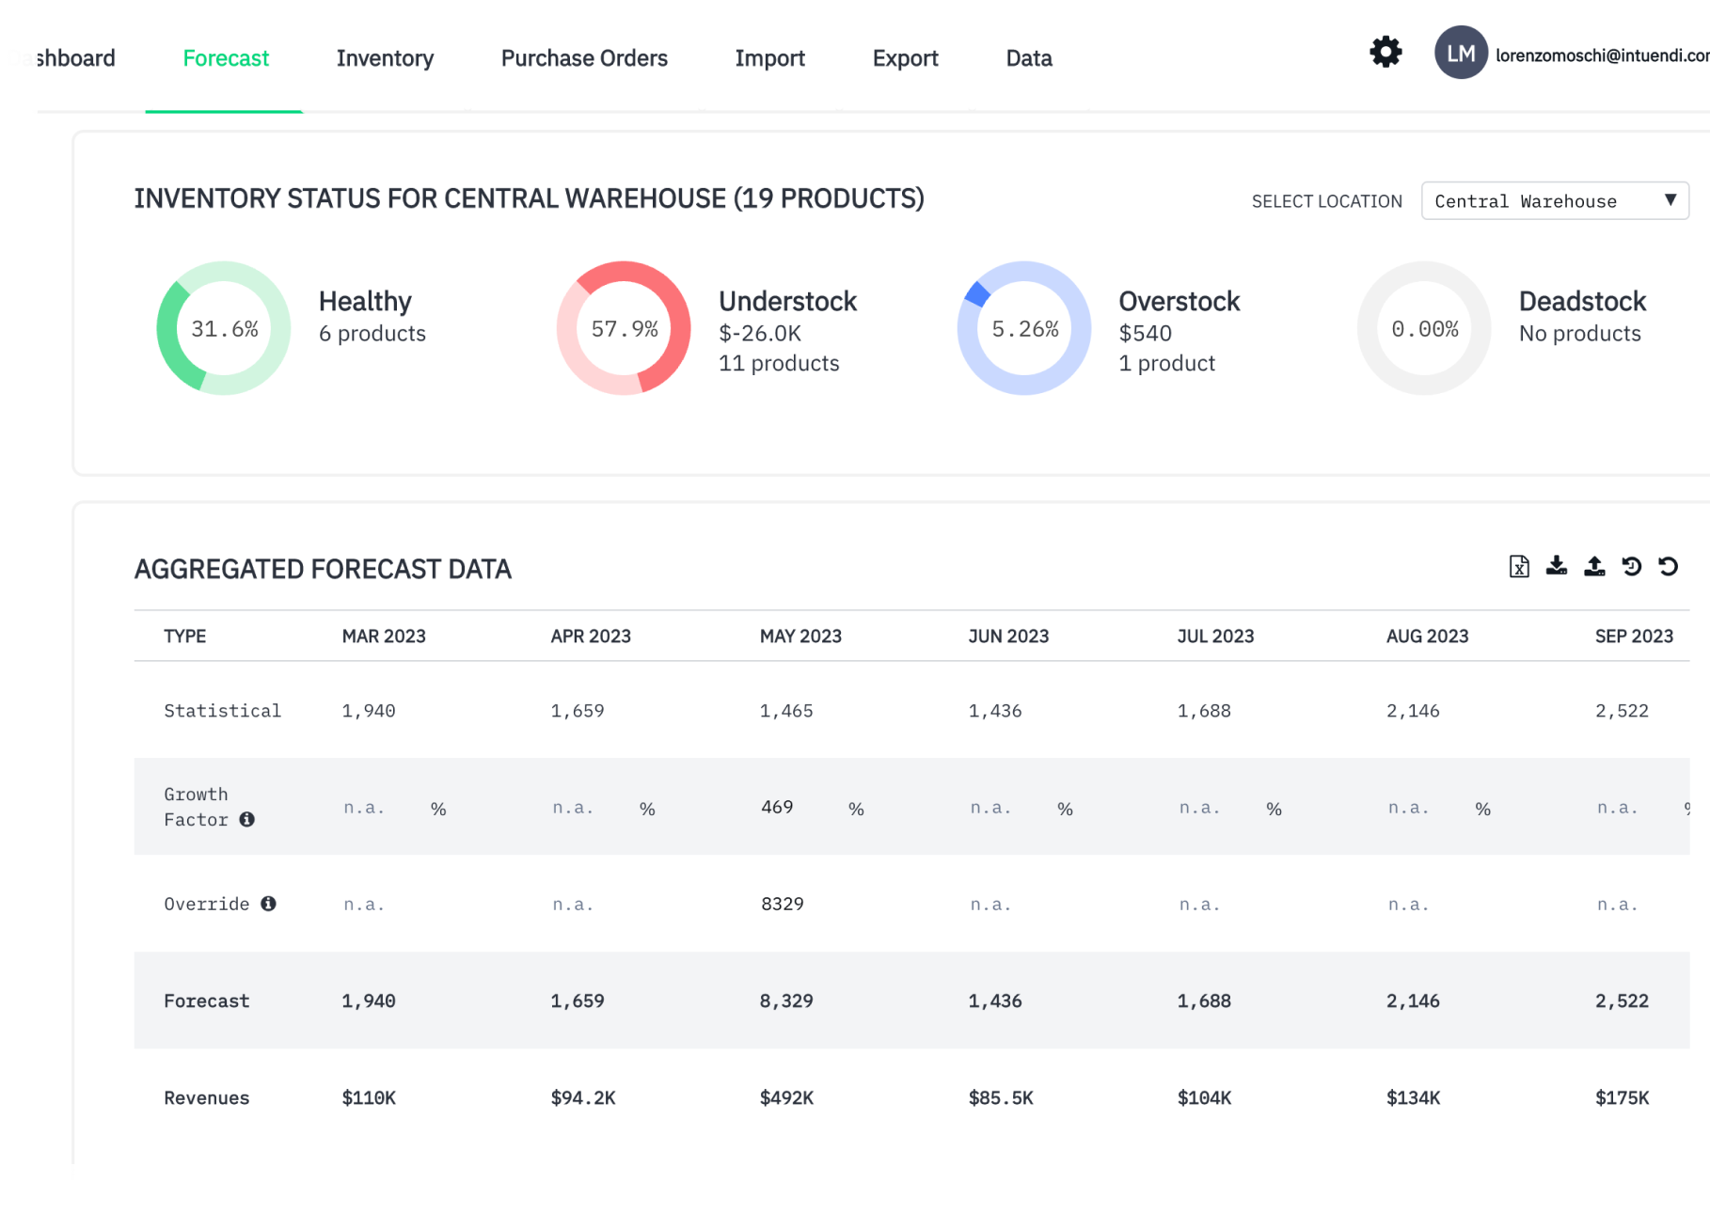This screenshot has height=1213, width=1710.
Task: Expand the Central Warehouse location selector arrow
Action: click(1670, 200)
